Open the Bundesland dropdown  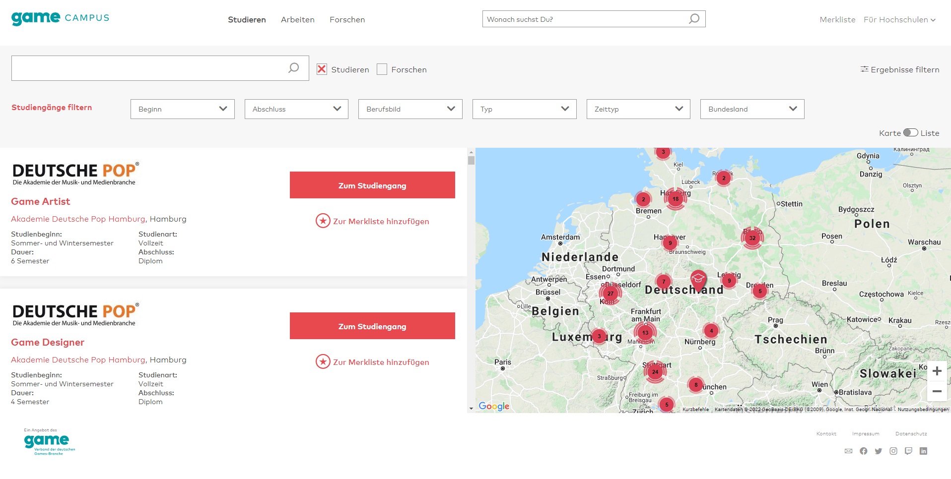(x=752, y=109)
